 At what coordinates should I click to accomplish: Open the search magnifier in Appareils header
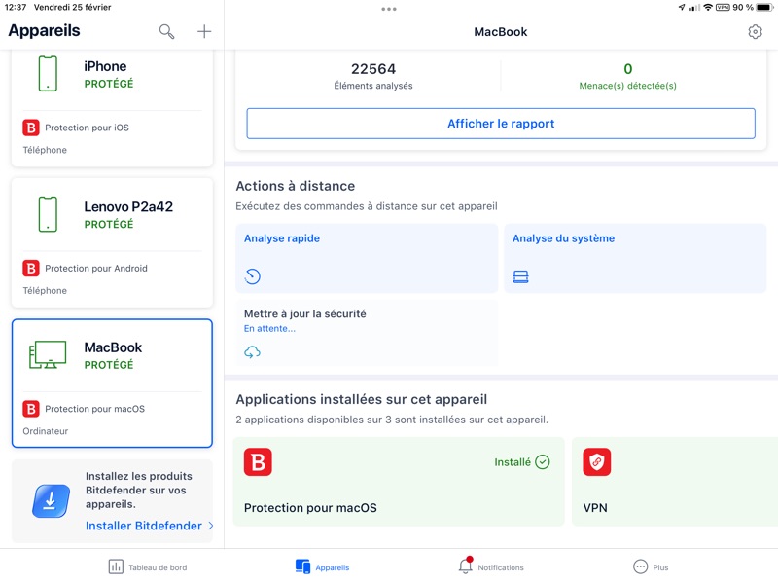[166, 32]
